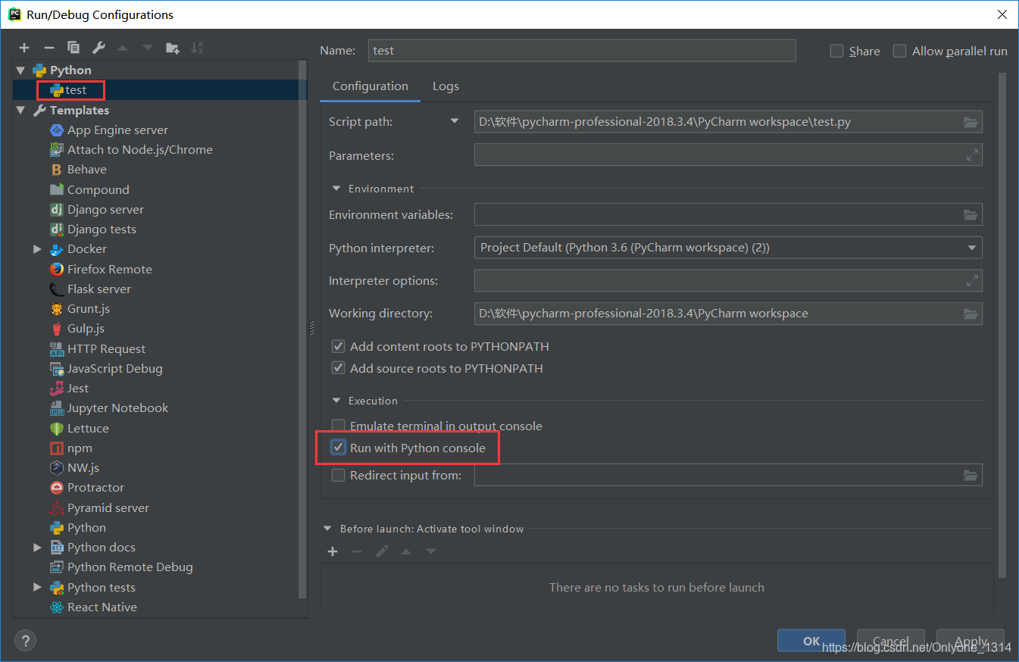
Task: Enable Redirect input from checkbox
Action: tap(338, 476)
